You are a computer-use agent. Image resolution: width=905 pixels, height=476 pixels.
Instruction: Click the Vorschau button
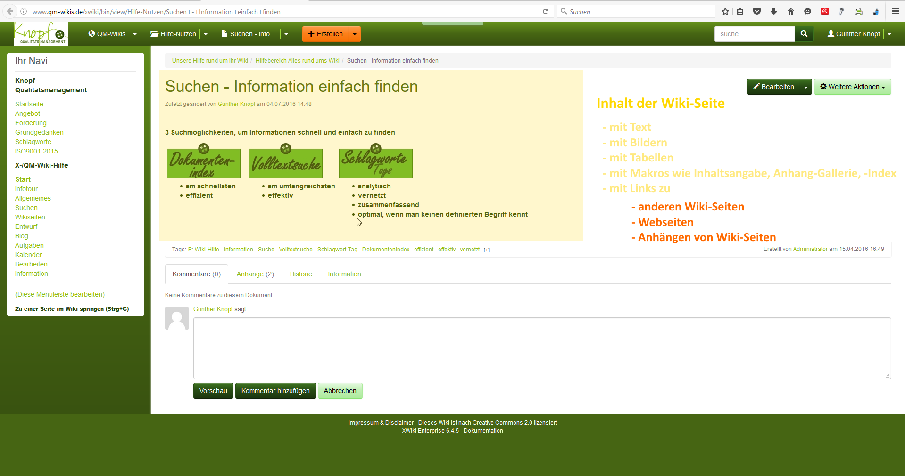[x=213, y=391]
